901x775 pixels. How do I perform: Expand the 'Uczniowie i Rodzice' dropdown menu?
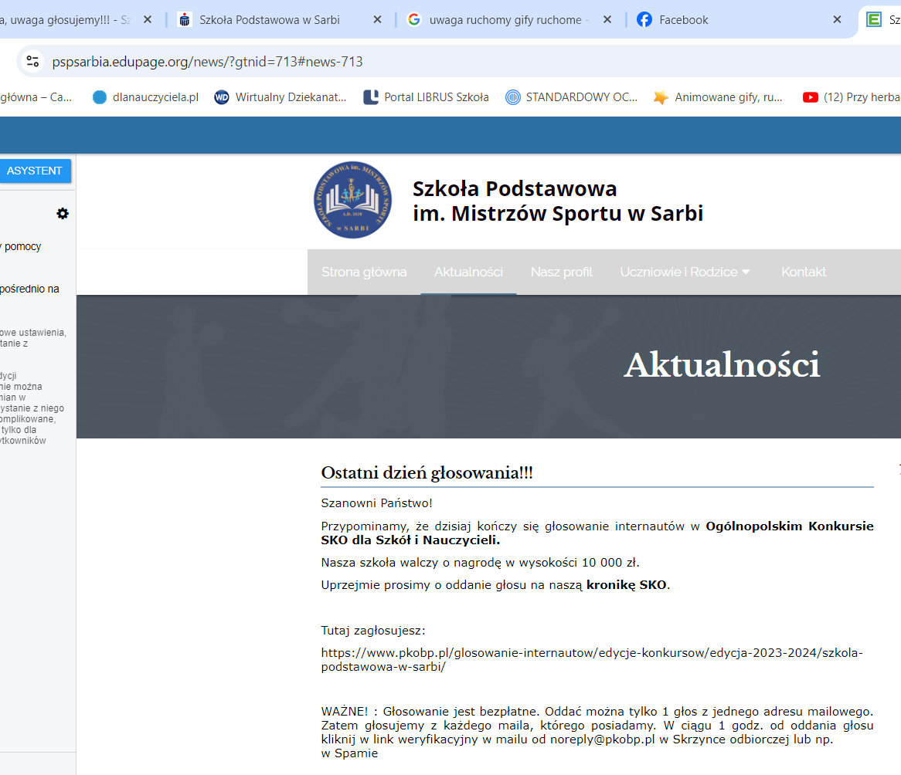click(x=685, y=272)
